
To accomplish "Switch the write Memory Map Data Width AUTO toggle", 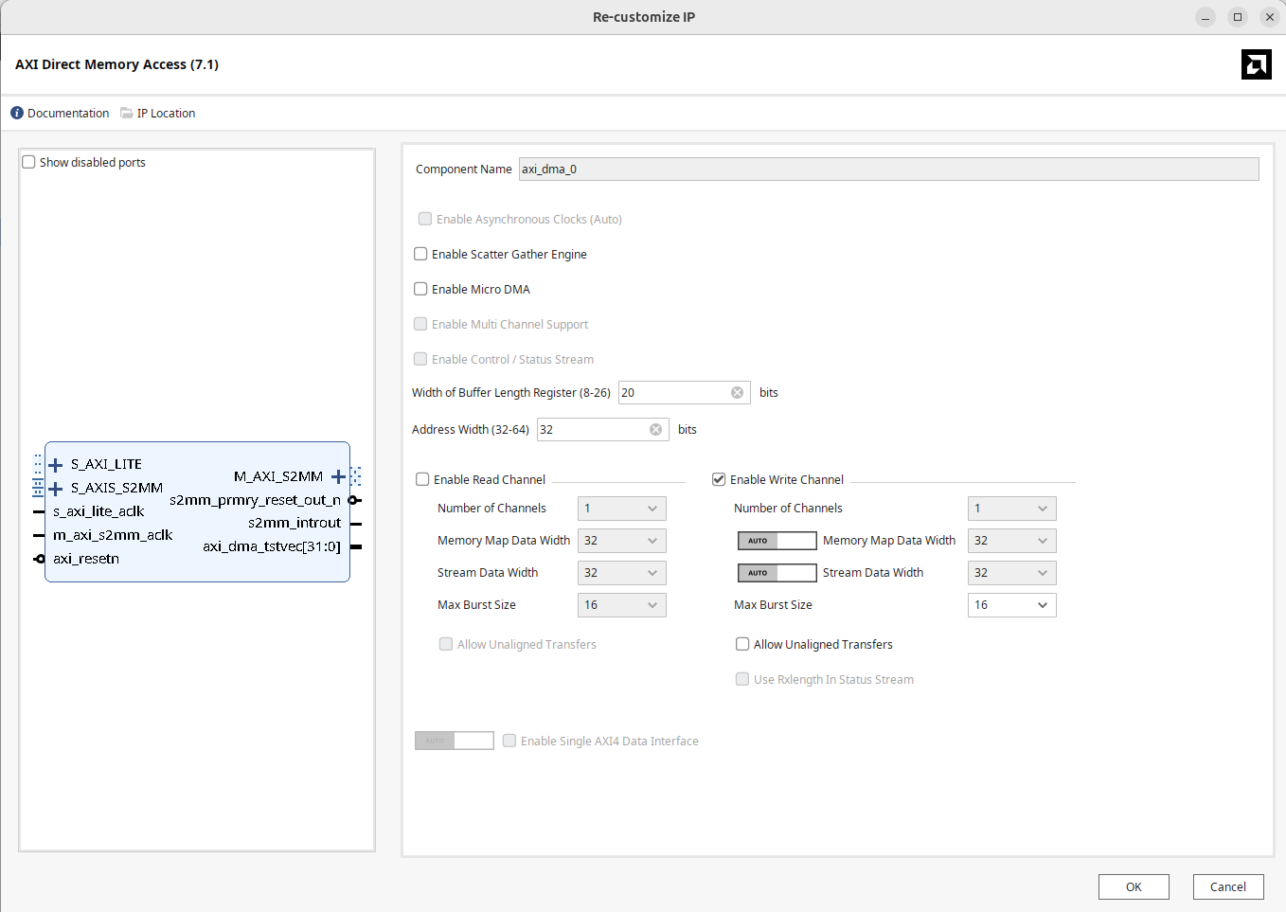I will coord(777,541).
